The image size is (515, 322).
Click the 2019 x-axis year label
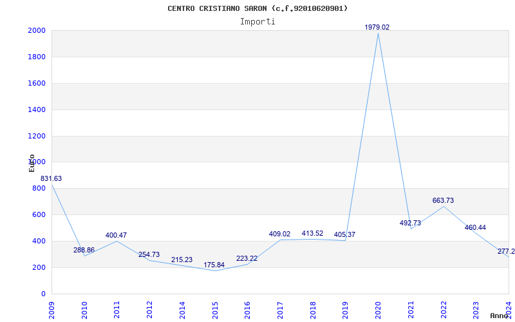[x=345, y=310]
